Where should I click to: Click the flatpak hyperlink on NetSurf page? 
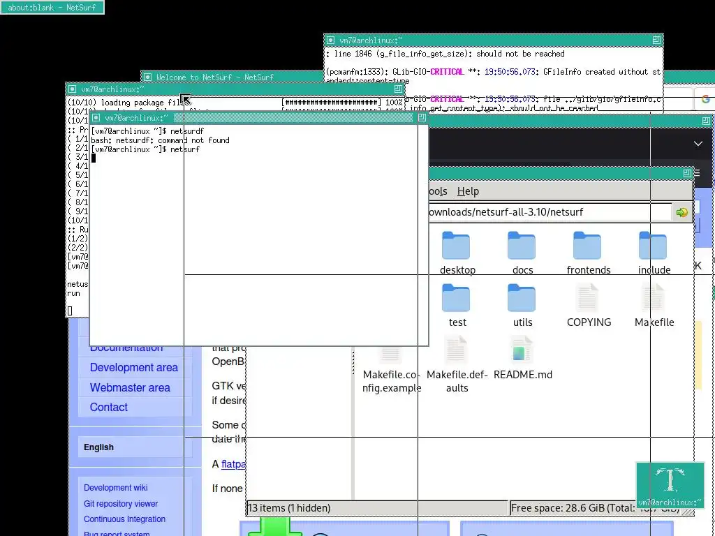point(233,464)
